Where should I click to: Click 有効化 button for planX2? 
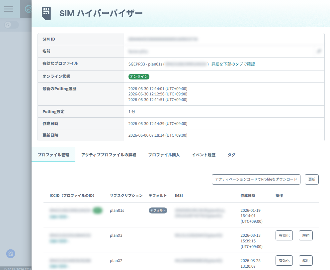[284, 261]
